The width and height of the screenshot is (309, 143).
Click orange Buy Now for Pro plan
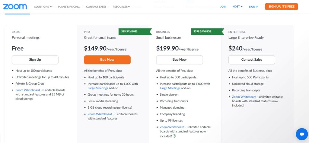pyautogui.click(x=107, y=60)
